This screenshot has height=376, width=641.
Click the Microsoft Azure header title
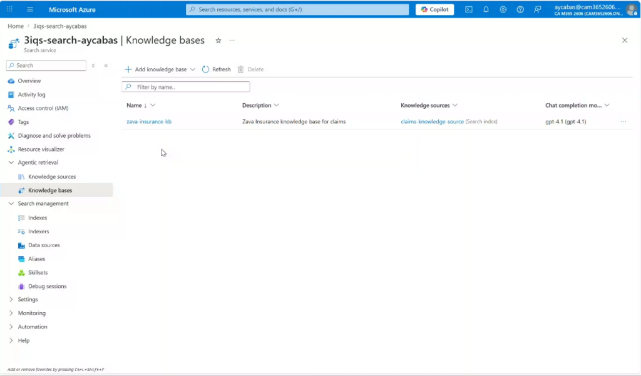72,9
